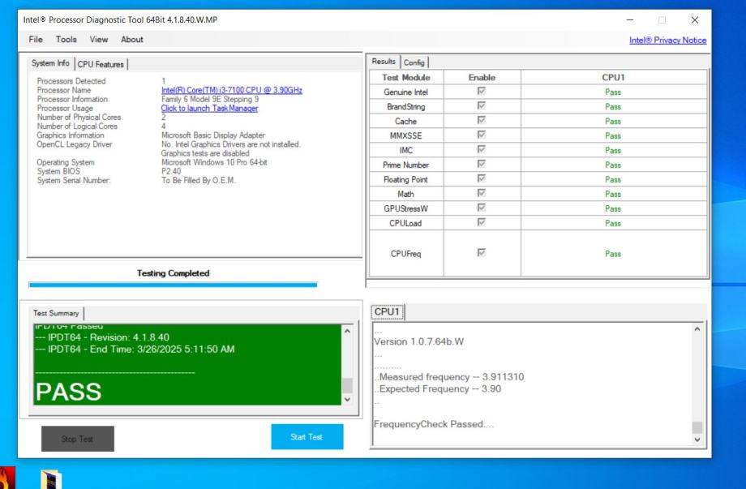Toggle the Floating Point enable checkbox
Viewport: 746px width, 489px height.
coord(482,178)
